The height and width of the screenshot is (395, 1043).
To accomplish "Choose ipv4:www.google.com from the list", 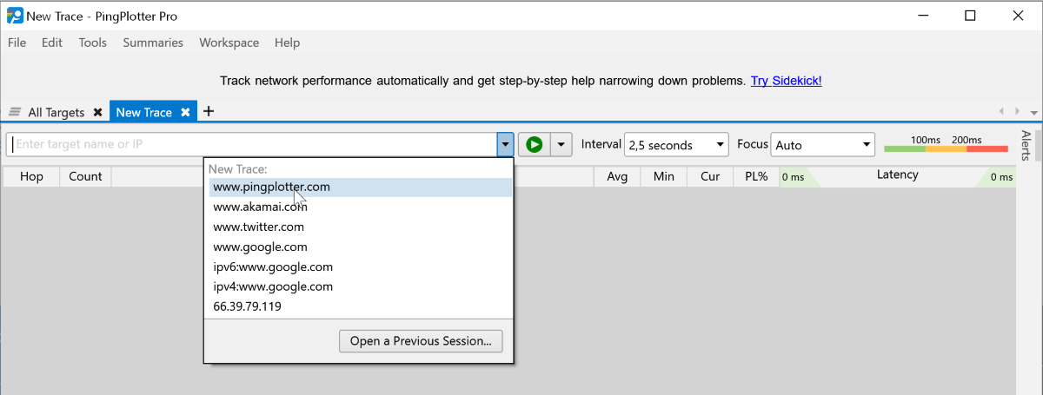I will [x=360, y=286].
